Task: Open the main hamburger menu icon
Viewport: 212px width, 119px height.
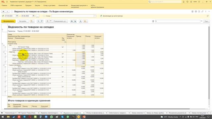Action: click(7, 2)
